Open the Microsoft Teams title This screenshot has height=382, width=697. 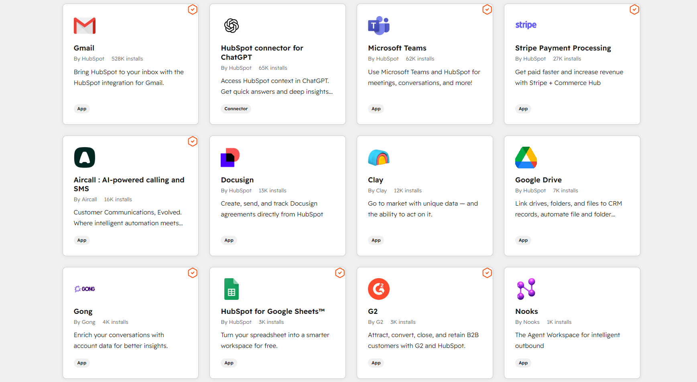coord(397,48)
